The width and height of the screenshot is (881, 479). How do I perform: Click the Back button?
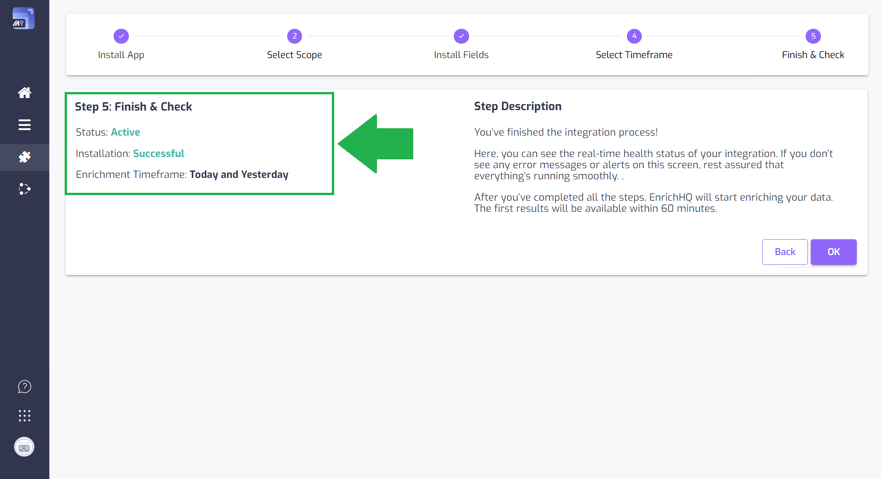click(x=785, y=252)
